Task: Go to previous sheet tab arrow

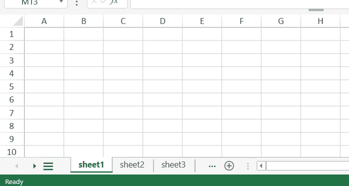Action: pos(17,166)
